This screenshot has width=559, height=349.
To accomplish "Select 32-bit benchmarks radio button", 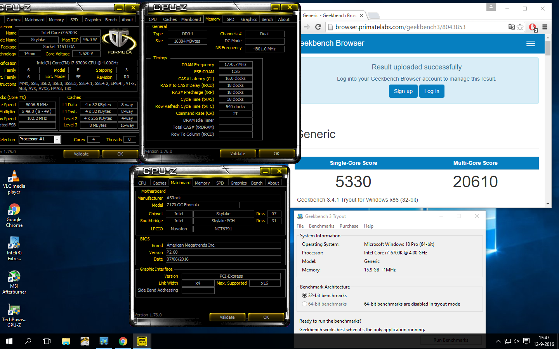I will tap(304, 295).
